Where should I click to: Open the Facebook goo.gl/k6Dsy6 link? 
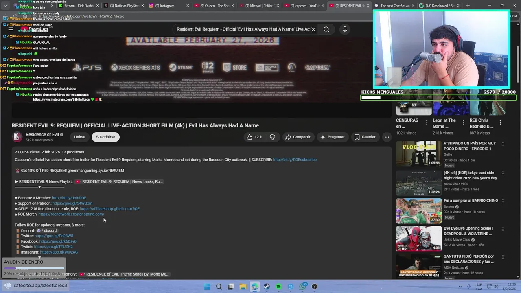click(x=58, y=241)
